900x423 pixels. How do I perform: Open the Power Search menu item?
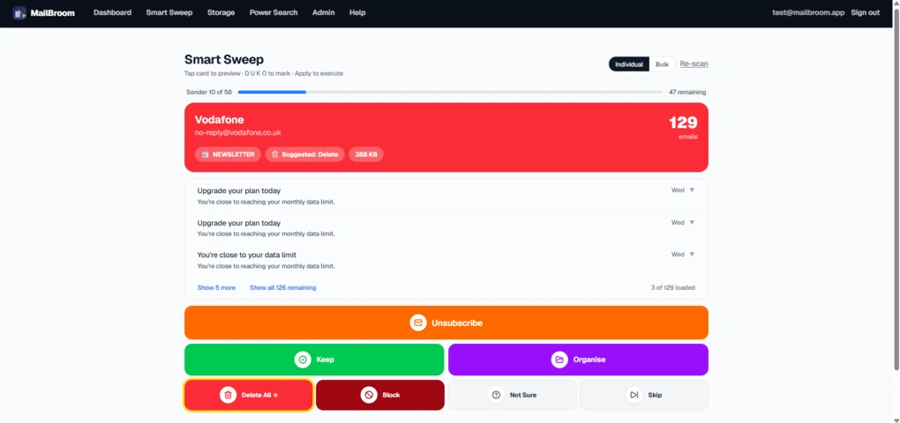pos(274,12)
